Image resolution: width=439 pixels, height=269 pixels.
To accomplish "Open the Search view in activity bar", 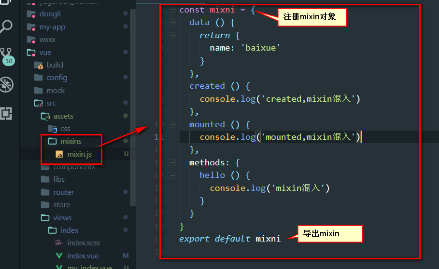I will 6,27.
